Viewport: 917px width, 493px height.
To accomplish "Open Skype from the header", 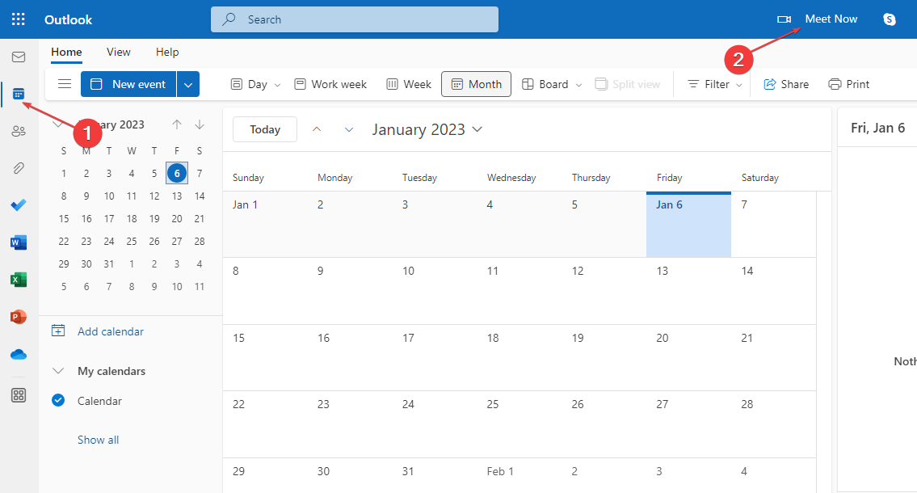I will pos(890,19).
